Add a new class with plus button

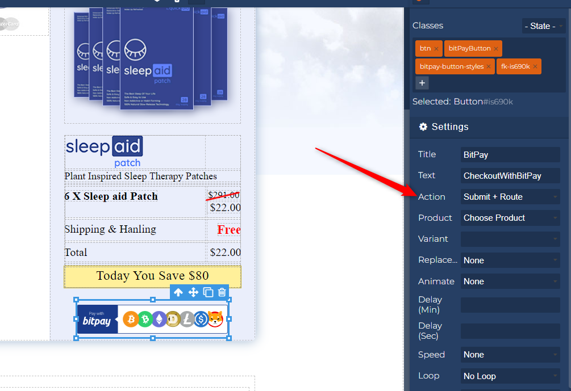tap(422, 83)
